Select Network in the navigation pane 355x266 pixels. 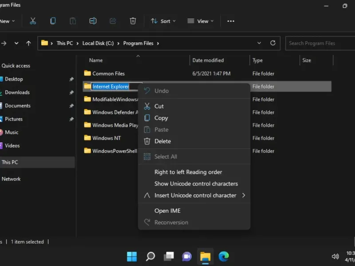point(11,179)
